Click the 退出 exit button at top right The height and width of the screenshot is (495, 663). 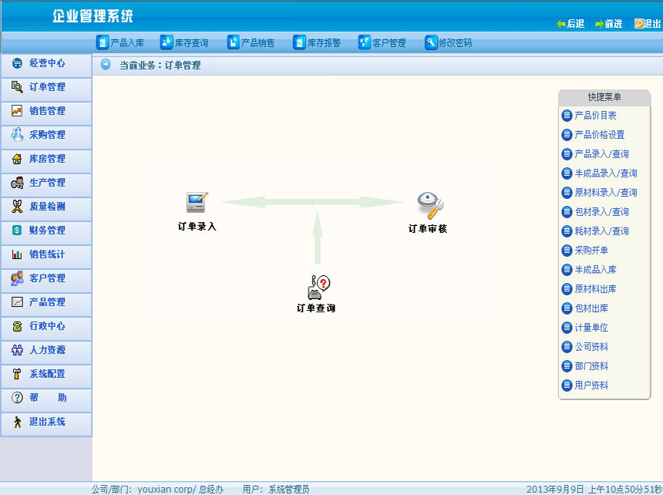(647, 24)
